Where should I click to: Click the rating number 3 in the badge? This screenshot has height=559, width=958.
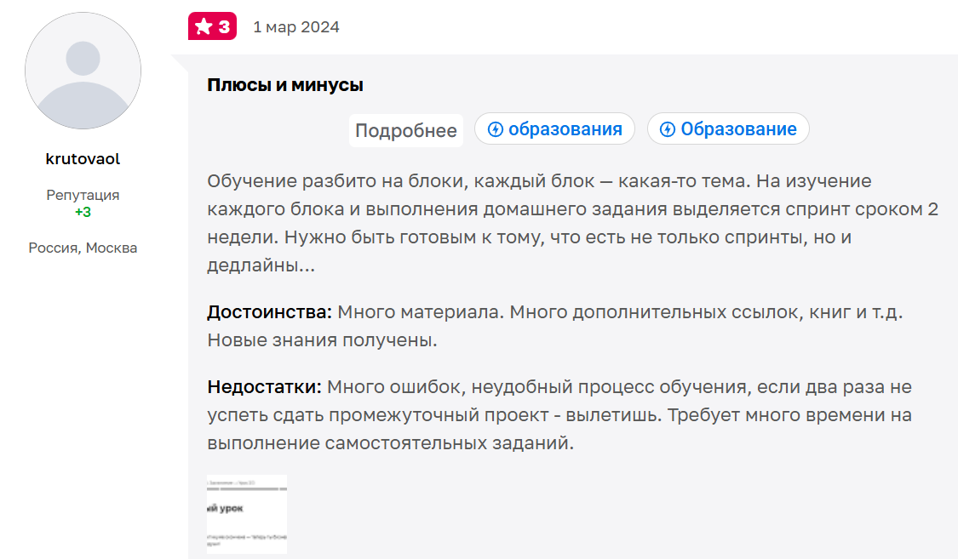tap(224, 27)
